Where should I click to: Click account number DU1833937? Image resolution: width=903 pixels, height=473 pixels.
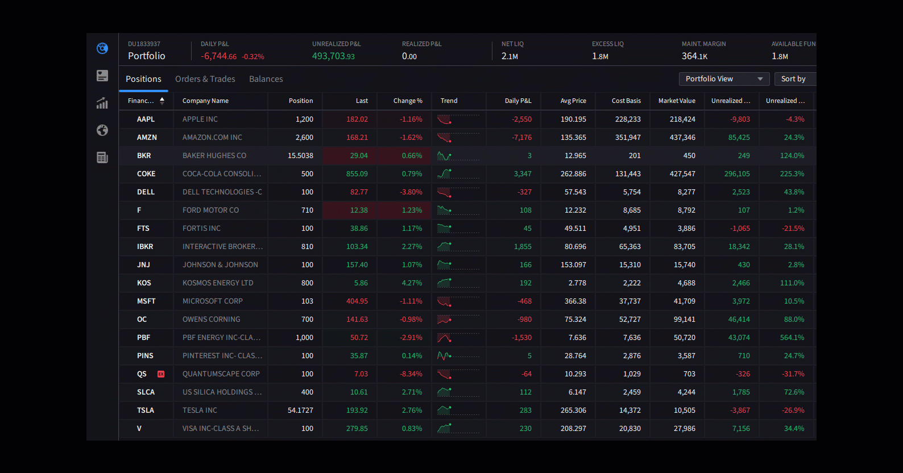point(144,44)
